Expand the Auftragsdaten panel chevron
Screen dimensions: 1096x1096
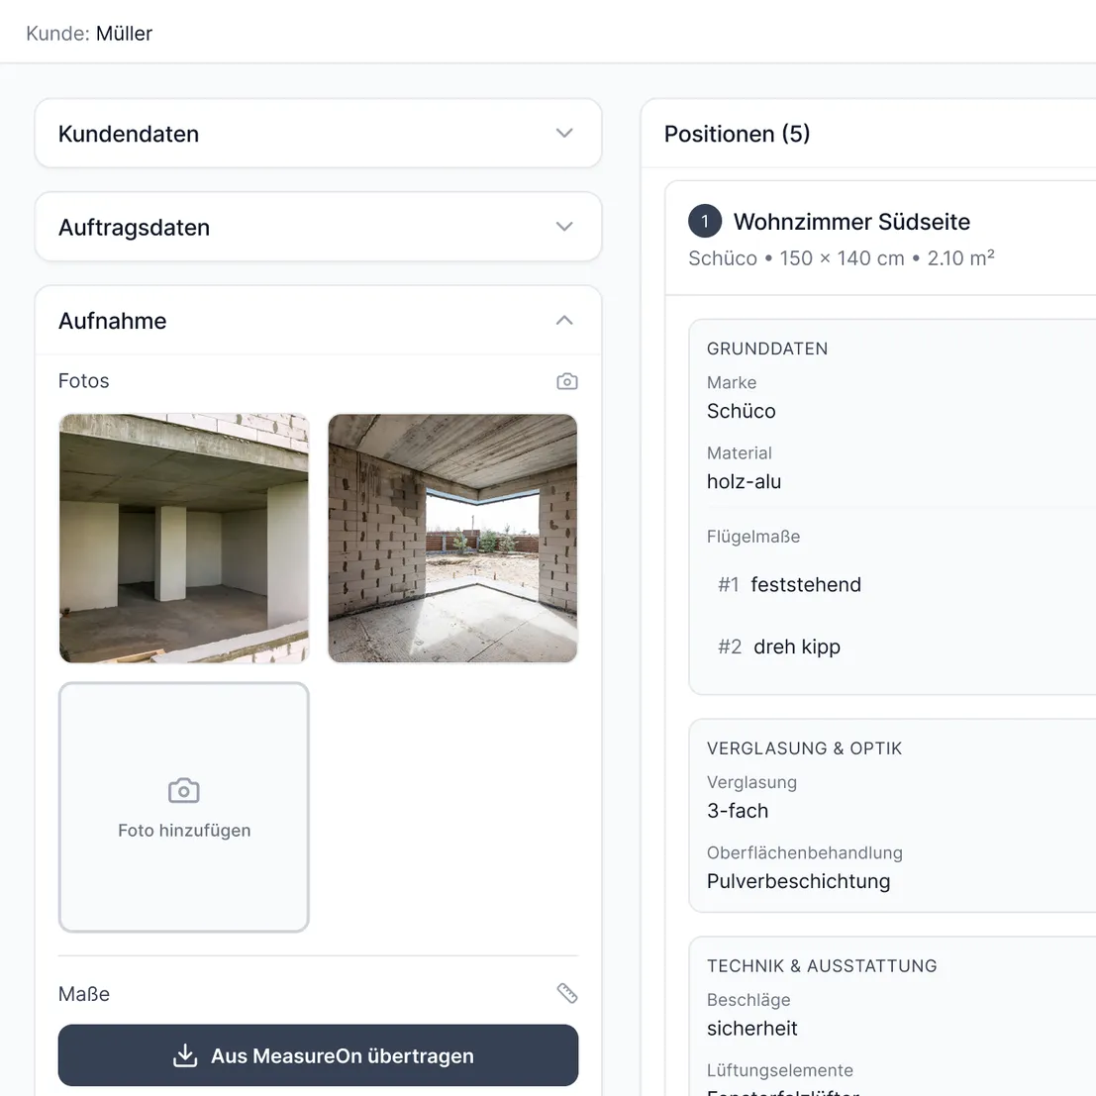pos(563,227)
